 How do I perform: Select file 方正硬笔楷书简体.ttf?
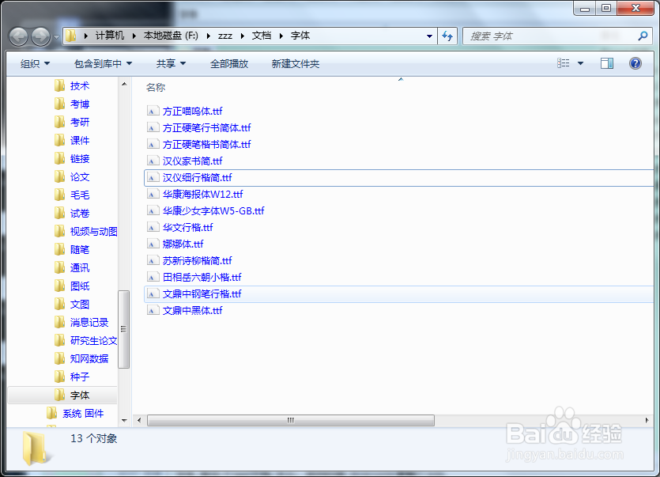206,145
